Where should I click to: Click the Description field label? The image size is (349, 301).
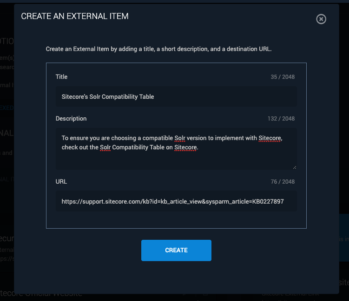71,118
